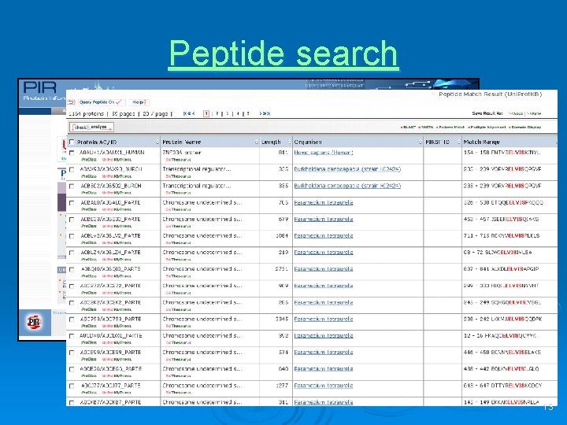Image resolution: width=567 pixels, height=425 pixels.
Task: Click the round PIR badge in the background window
Action: [x=35, y=322]
